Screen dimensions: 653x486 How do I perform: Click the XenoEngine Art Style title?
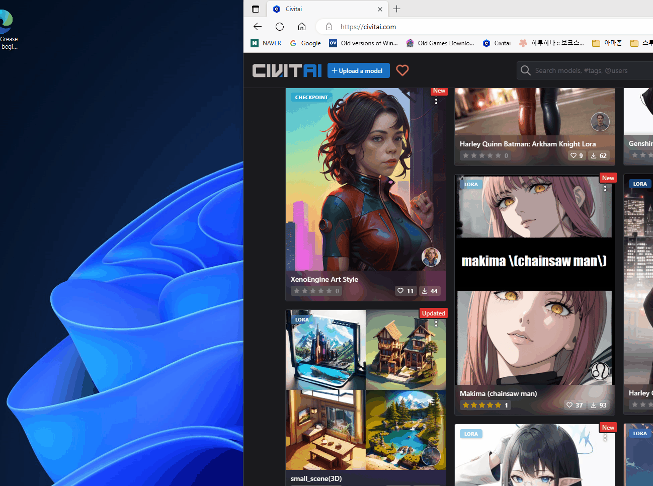[x=324, y=279]
